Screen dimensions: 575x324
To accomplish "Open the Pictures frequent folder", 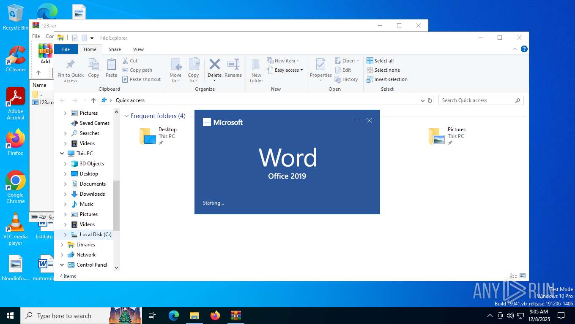I will tap(447, 136).
